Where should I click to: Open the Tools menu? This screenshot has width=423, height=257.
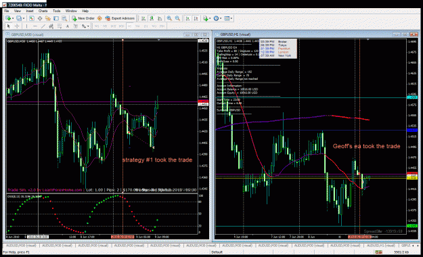(56, 11)
